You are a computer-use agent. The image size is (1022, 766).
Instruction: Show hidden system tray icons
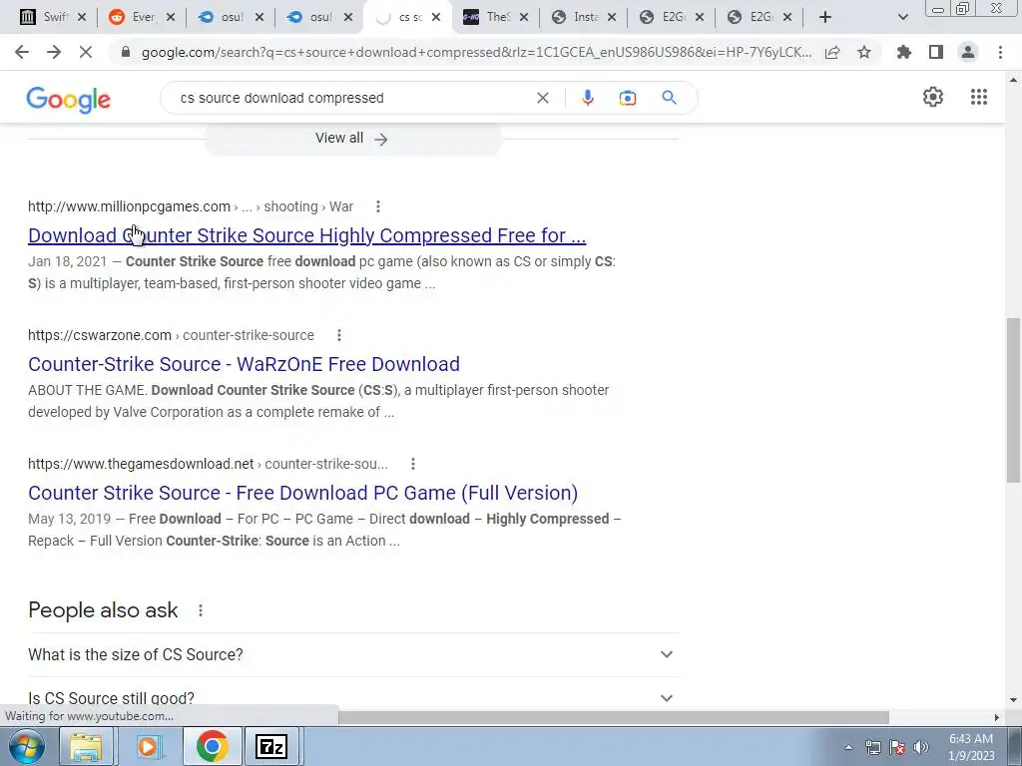pos(848,747)
